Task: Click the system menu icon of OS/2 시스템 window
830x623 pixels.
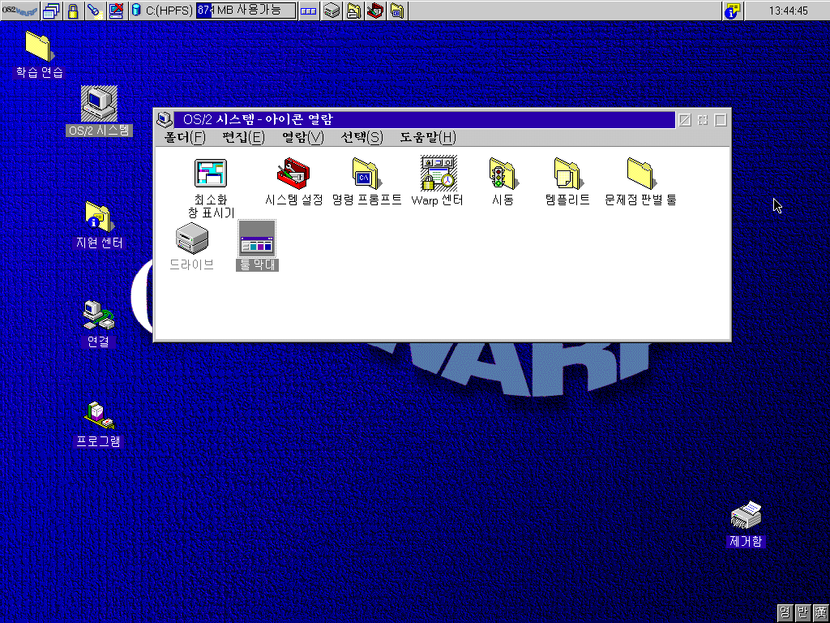Action: tap(165, 120)
